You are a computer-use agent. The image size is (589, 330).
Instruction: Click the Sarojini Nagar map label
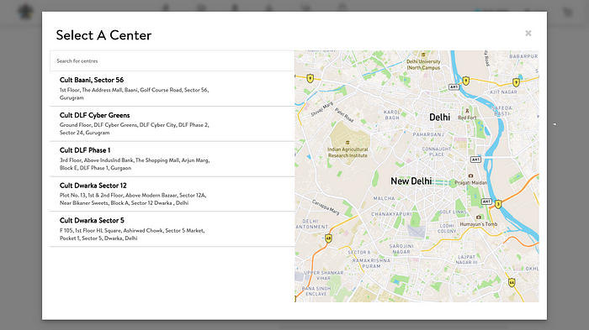tap(401, 249)
